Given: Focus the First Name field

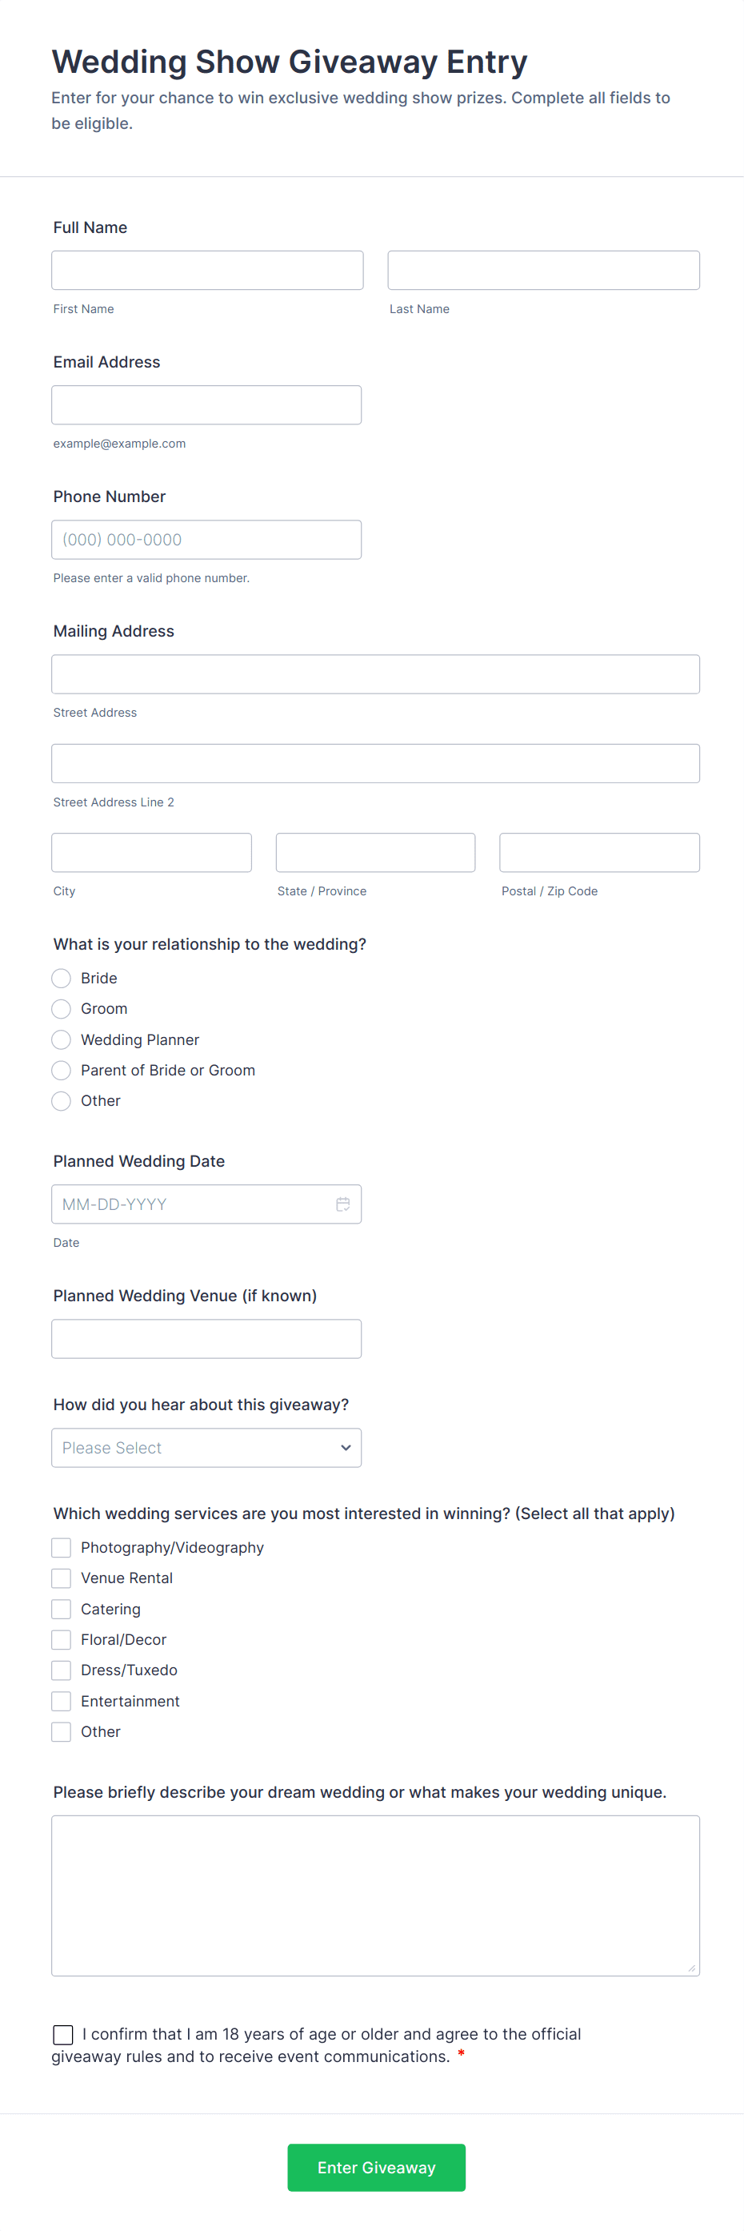Looking at the screenshot, I should click(x=206, y=270).
